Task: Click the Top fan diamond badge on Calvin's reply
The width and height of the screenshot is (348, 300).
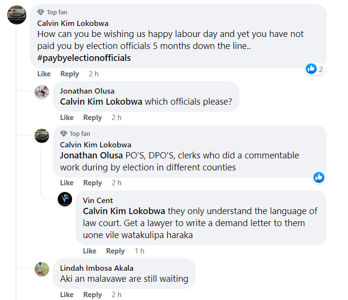Action: click(63, 134)
